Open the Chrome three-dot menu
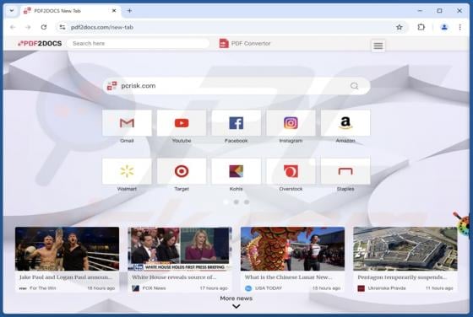Viewport: 473px width, 317px height. coord(460,27)
